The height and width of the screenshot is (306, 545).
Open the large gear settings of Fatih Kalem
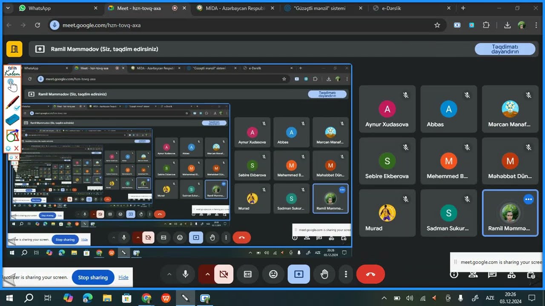click(8, 148)
